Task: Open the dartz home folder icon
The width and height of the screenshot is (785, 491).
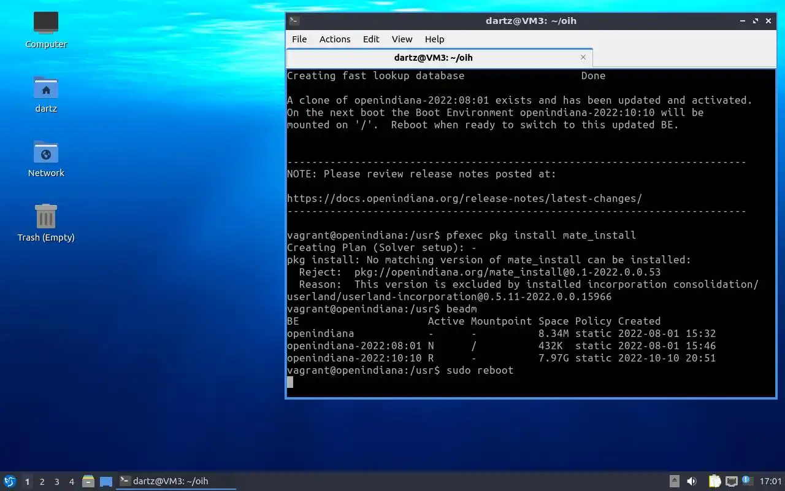Action: 46,94
